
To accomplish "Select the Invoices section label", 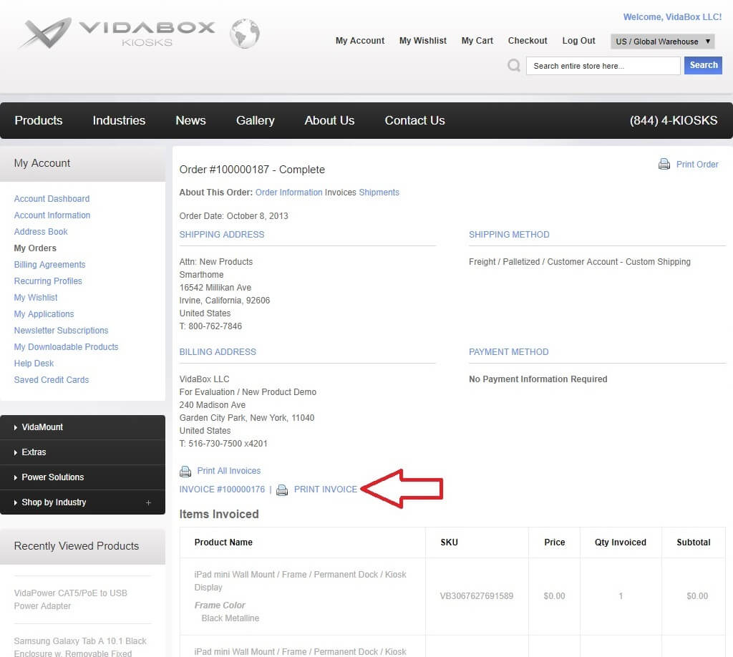I will [340, 193].
